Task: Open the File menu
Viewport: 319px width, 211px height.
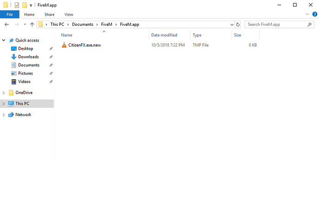Action: [x=10, y=14]
